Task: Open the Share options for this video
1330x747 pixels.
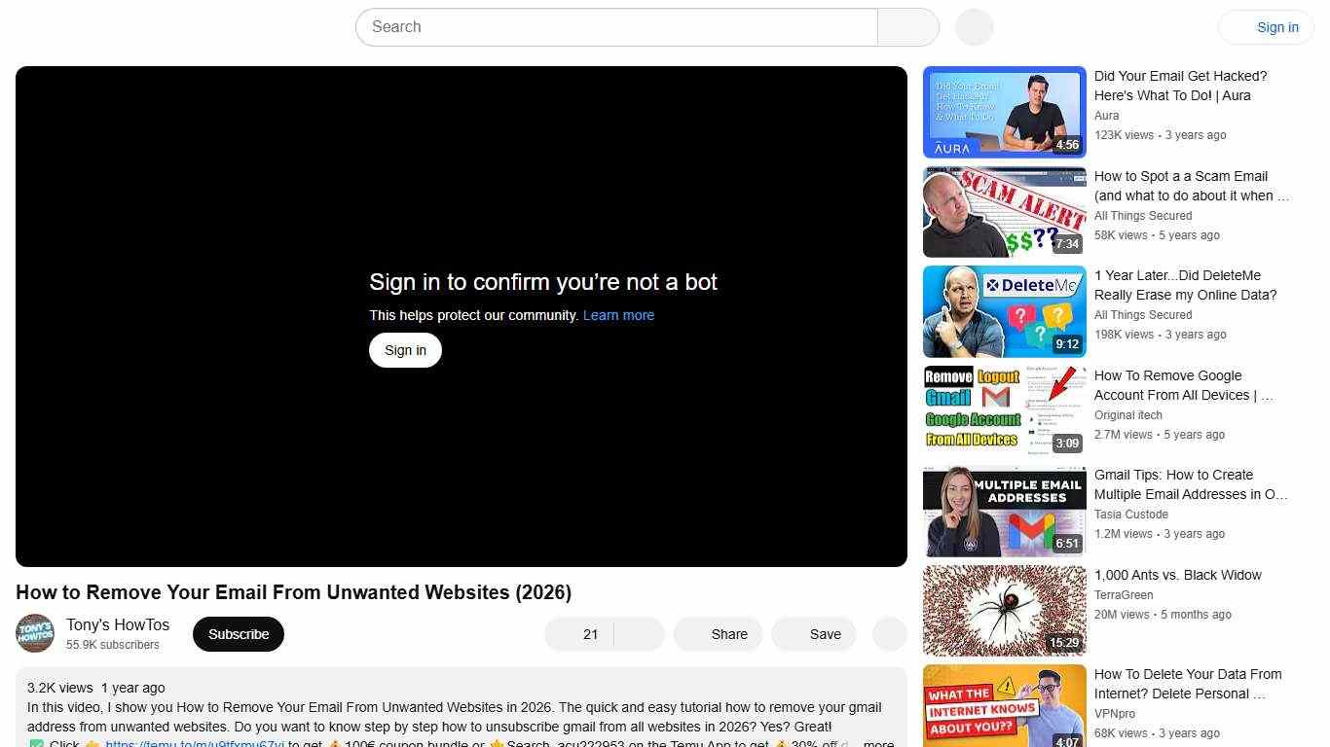Action: pyautogui.click(x=718, y=634)
